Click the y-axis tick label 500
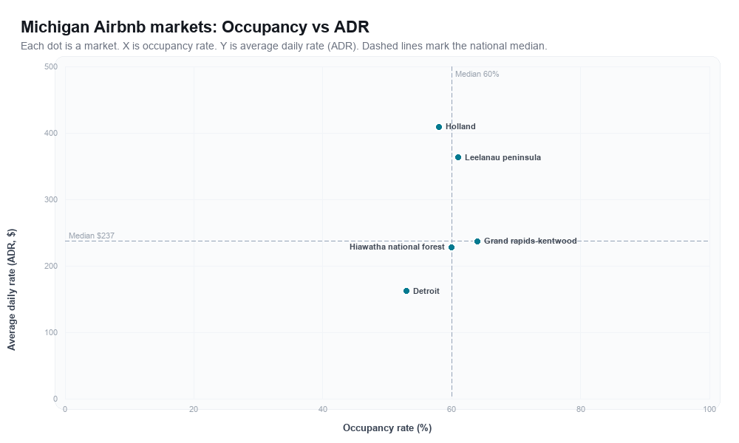Screen dimensions: 739x443 [x=51, y=67]
